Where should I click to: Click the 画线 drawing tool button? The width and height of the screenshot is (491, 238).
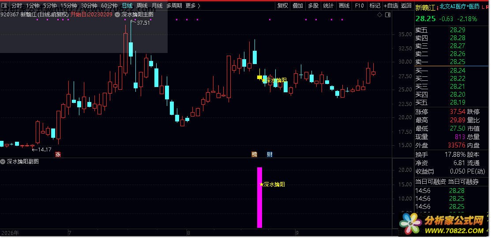click(344, 6)
